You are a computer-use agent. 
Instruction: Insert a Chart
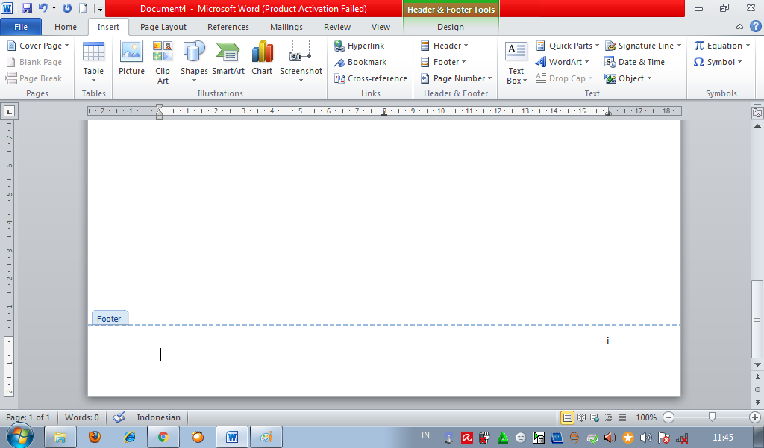pyautogui.click(x=262, y=60)
